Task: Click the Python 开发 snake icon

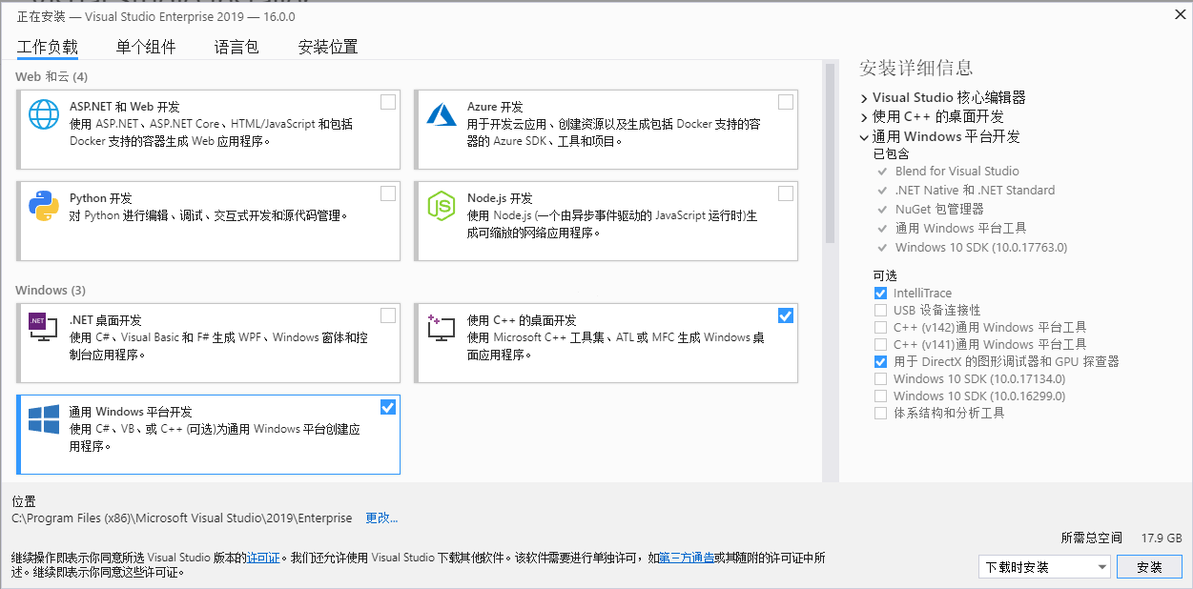Action: click(x=43, y=204)
